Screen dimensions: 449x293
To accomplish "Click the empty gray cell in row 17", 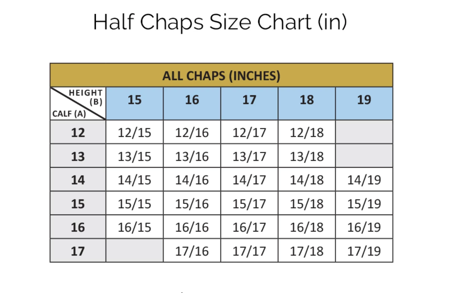I will (134, 251).
